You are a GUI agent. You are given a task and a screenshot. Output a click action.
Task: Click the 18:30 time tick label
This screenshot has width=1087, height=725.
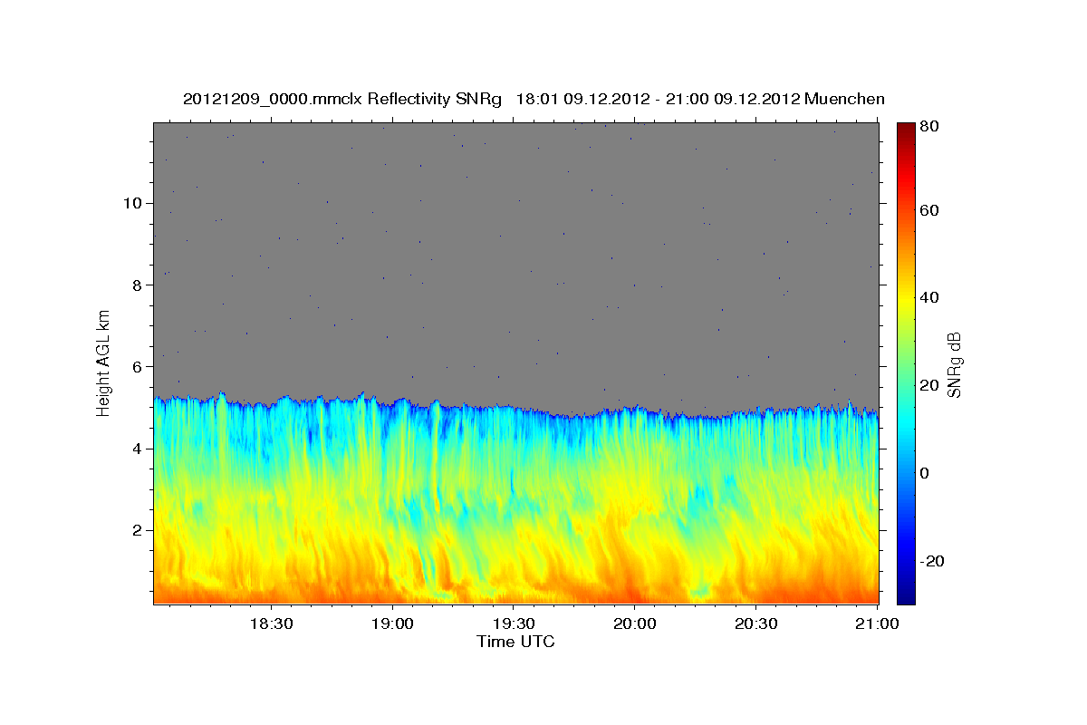[x=271, y=623]
